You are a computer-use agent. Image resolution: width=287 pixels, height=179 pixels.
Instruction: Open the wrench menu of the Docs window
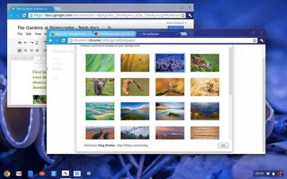coord(190,15)
